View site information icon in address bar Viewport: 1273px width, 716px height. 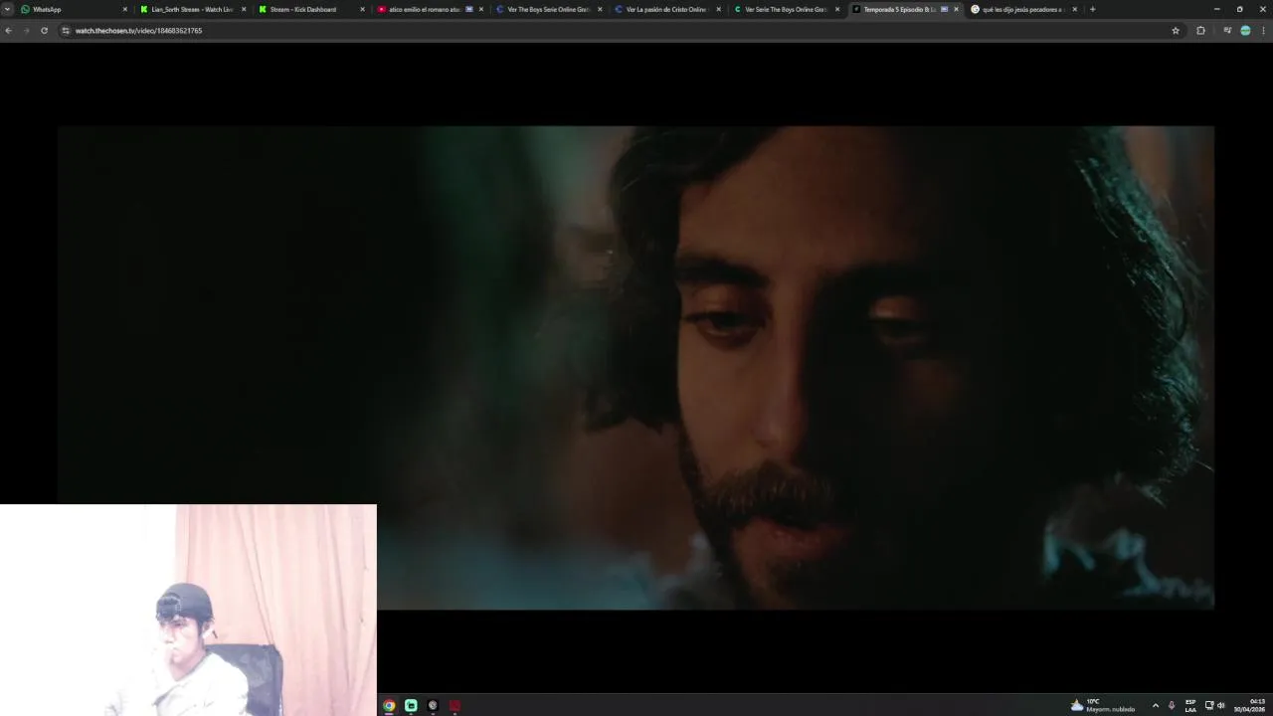click(x=66, y=31)
